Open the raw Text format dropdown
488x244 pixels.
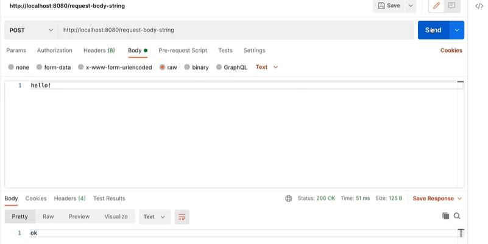coord(267,67)
